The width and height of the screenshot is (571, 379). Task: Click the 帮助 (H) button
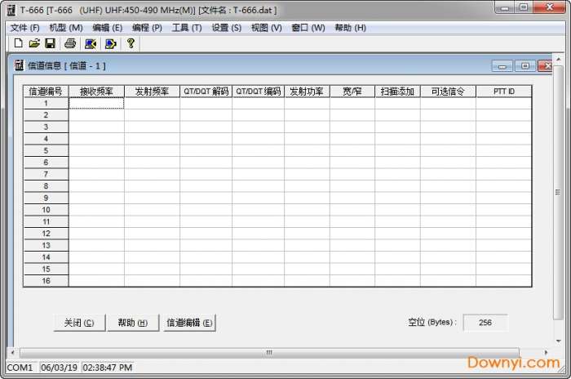tap(133, 323)
